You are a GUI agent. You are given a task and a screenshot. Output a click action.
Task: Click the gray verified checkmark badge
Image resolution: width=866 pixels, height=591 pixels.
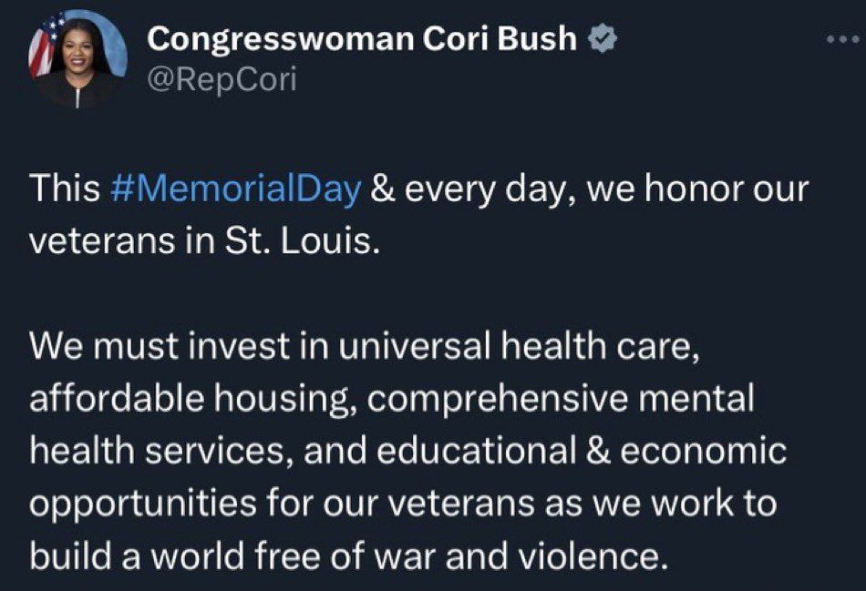click(x=602, y=38)
